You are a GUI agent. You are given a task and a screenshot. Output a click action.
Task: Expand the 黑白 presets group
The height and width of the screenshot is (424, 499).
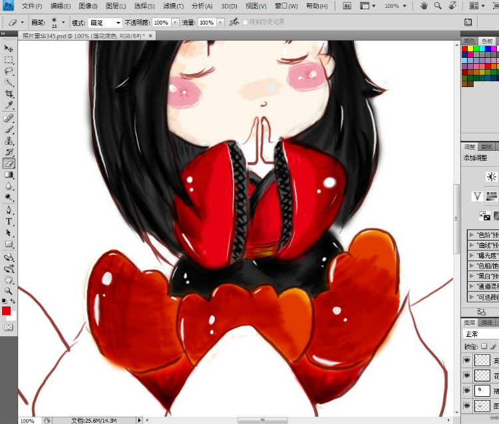point(471,276)
